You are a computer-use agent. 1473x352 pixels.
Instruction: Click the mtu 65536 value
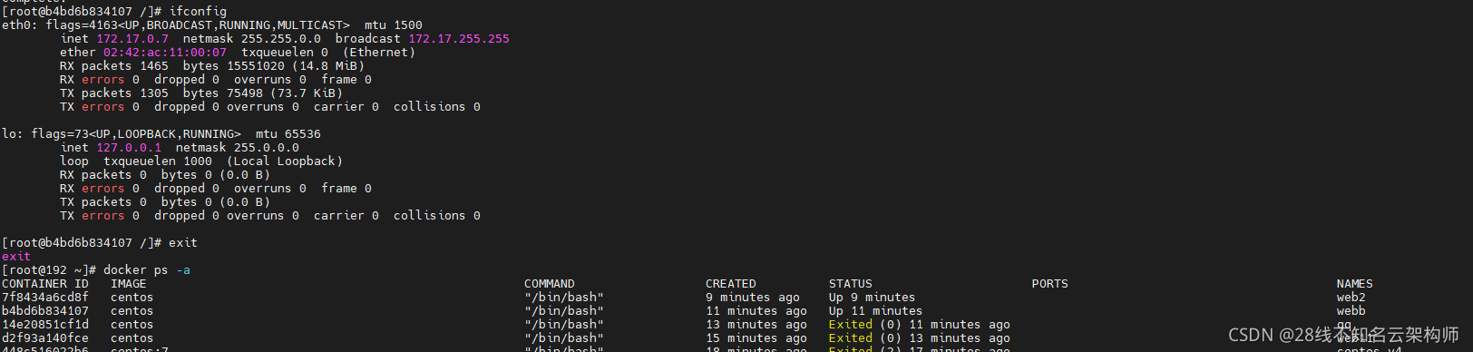[288, 134]
